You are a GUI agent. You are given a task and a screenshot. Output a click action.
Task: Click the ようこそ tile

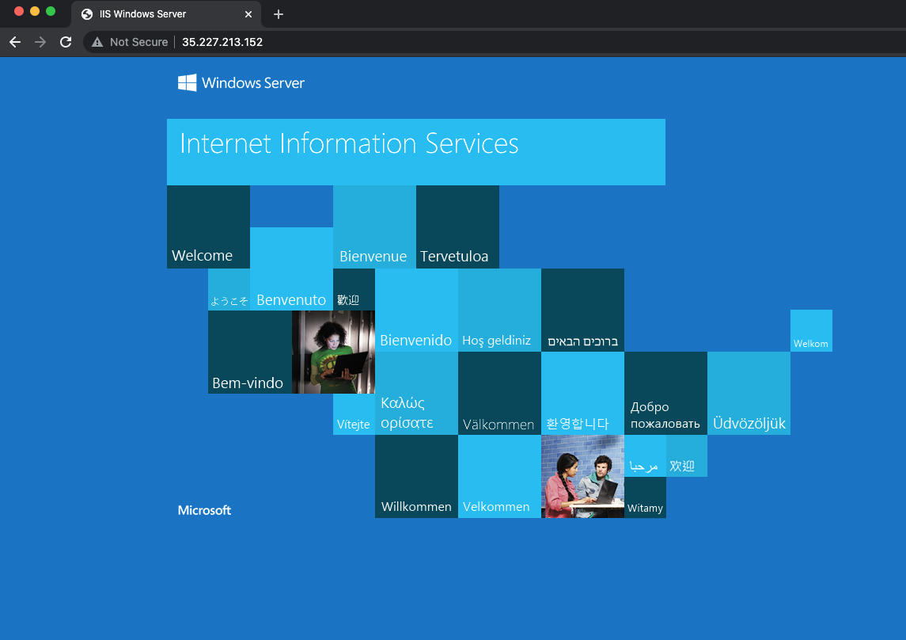click(x=229, y=290)
